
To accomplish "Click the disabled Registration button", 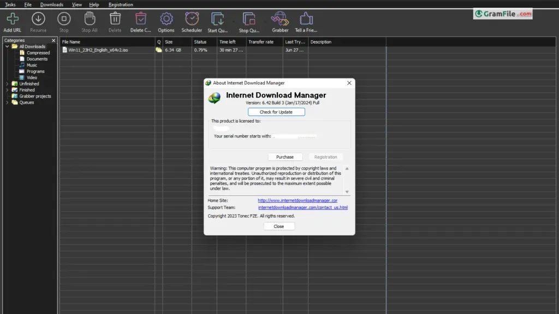I will [325, 157].
